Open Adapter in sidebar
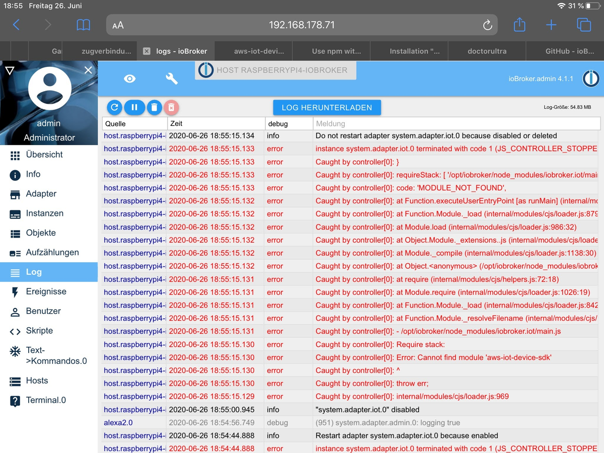The width and height of the screenshot is (604, 453). 49,194
